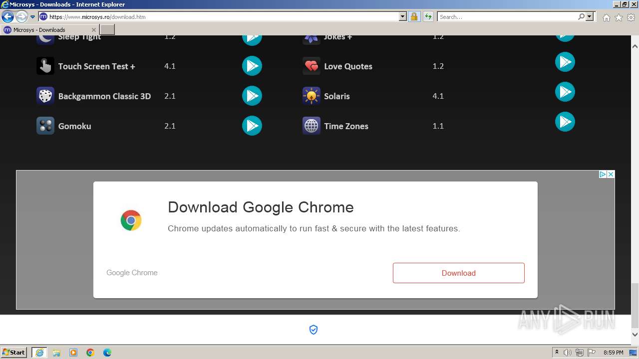Click the Gomoku app icon
The width and height of the screenshot is (639, 359).
tap(45, 126)
